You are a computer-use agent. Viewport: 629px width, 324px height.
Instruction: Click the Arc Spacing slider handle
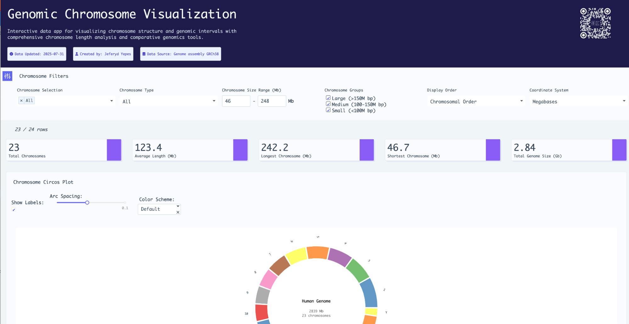coord(87,203)
